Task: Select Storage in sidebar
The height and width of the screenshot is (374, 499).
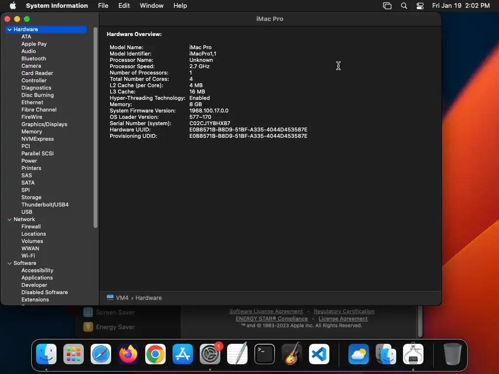Action: click(31, 198)
